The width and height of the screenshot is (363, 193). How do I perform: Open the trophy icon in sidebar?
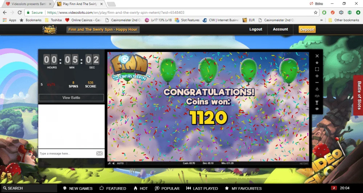317,102
